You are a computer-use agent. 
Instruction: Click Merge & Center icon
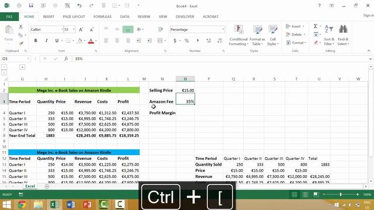pyautogui.click(x=160, y=41)
